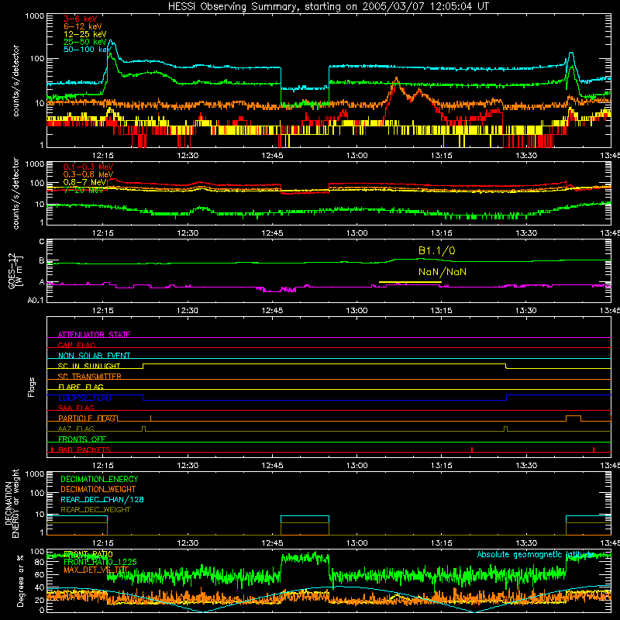Click the '13:00' tick under the Flags panel
The height and width of the screenshot is (620, 620).
356,466
